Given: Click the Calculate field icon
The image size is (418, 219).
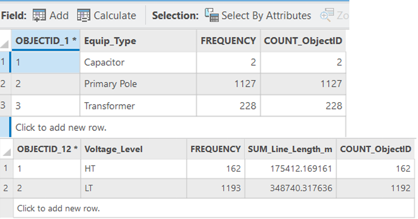Looking at the screenshot, I should click(83, 15).
